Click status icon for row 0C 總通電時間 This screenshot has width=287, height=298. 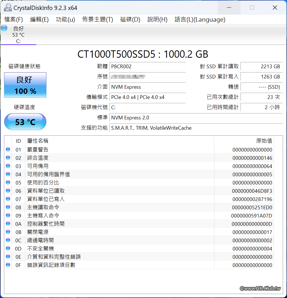click(x=8, y=240)
